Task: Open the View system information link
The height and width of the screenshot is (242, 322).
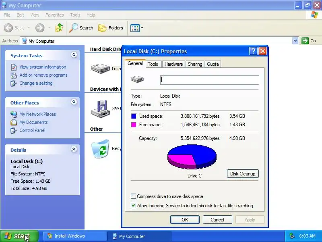Action: pyautogui.click(x=43, y=67)
